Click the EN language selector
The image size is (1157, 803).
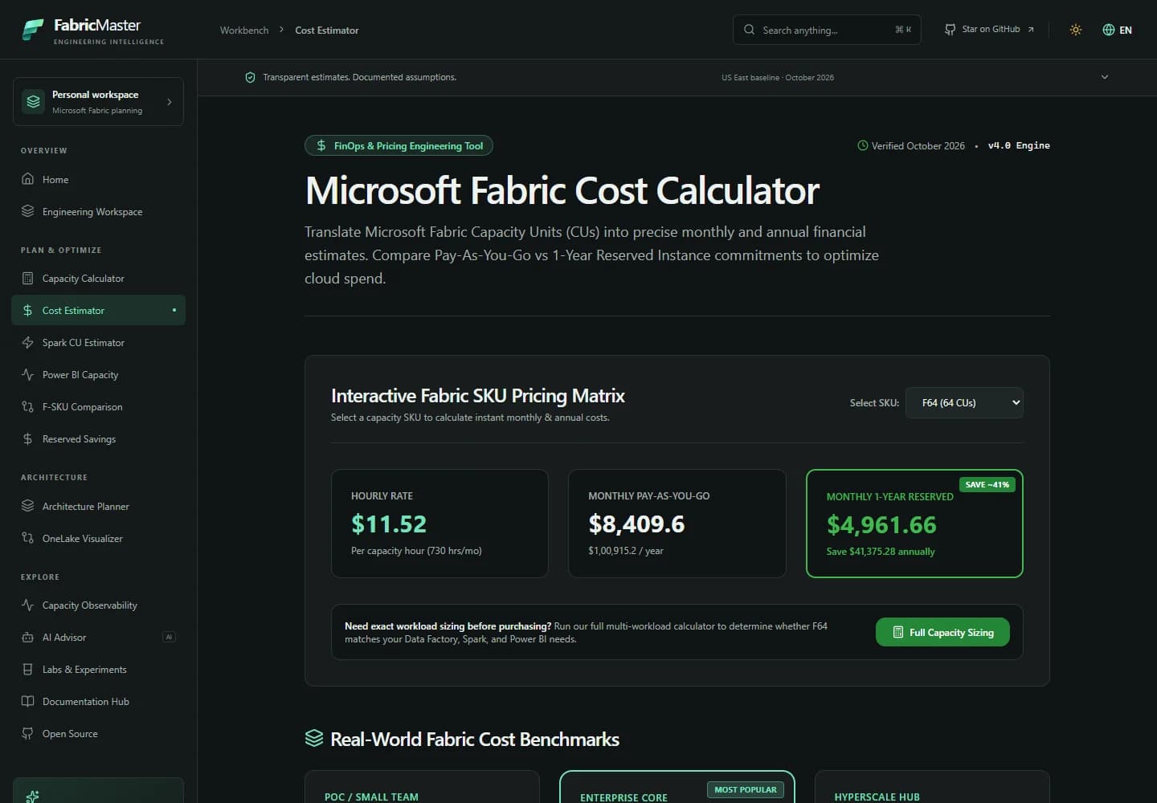[1117, 30]
